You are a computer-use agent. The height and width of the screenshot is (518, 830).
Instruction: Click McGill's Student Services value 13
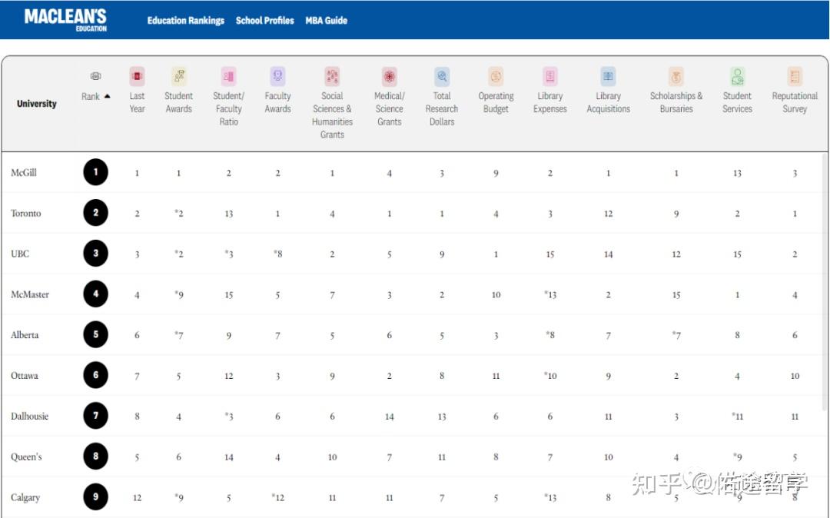click(x=737, y=173)
